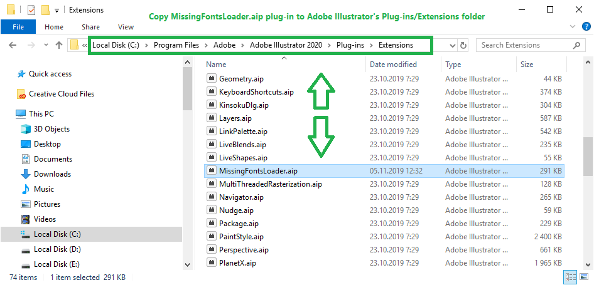
Task: Select the Layers.aip plug-in icon
Action: pyautogui.click(x=211, y=118)
